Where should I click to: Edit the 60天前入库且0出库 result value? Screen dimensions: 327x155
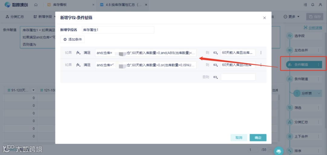238,65
